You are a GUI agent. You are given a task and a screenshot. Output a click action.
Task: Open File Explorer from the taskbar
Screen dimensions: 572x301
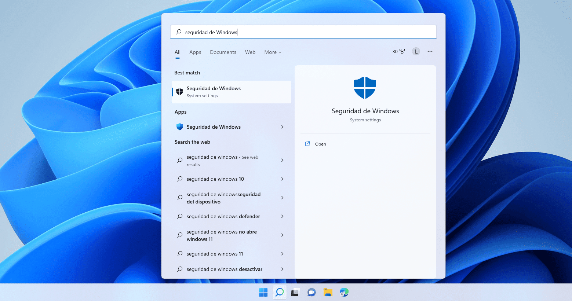(x=328, y=292)
